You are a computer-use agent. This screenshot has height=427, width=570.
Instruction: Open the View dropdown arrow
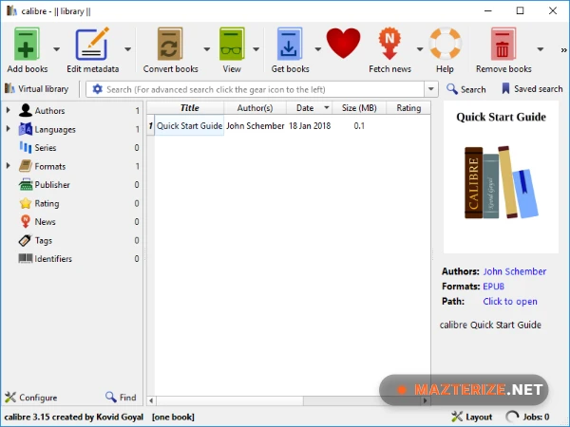256,48
